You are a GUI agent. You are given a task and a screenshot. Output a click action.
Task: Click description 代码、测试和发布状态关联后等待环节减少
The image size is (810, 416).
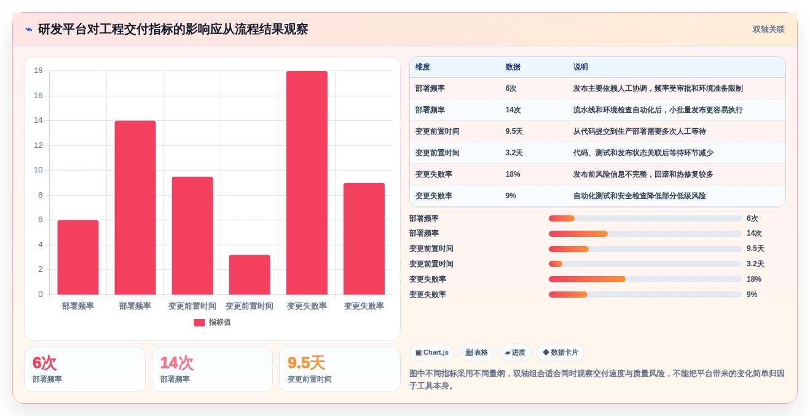pyautogui.click(x=643, y=153)
